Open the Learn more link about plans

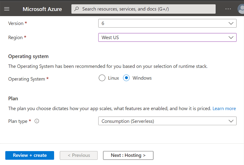click(x=224, y=108)
